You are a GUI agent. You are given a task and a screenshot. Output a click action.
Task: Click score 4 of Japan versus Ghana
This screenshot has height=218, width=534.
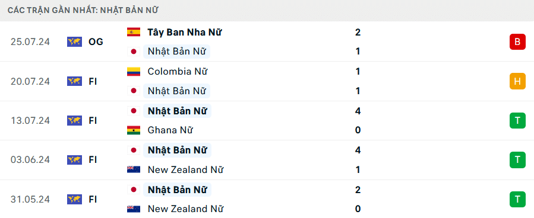pos(358,111)
